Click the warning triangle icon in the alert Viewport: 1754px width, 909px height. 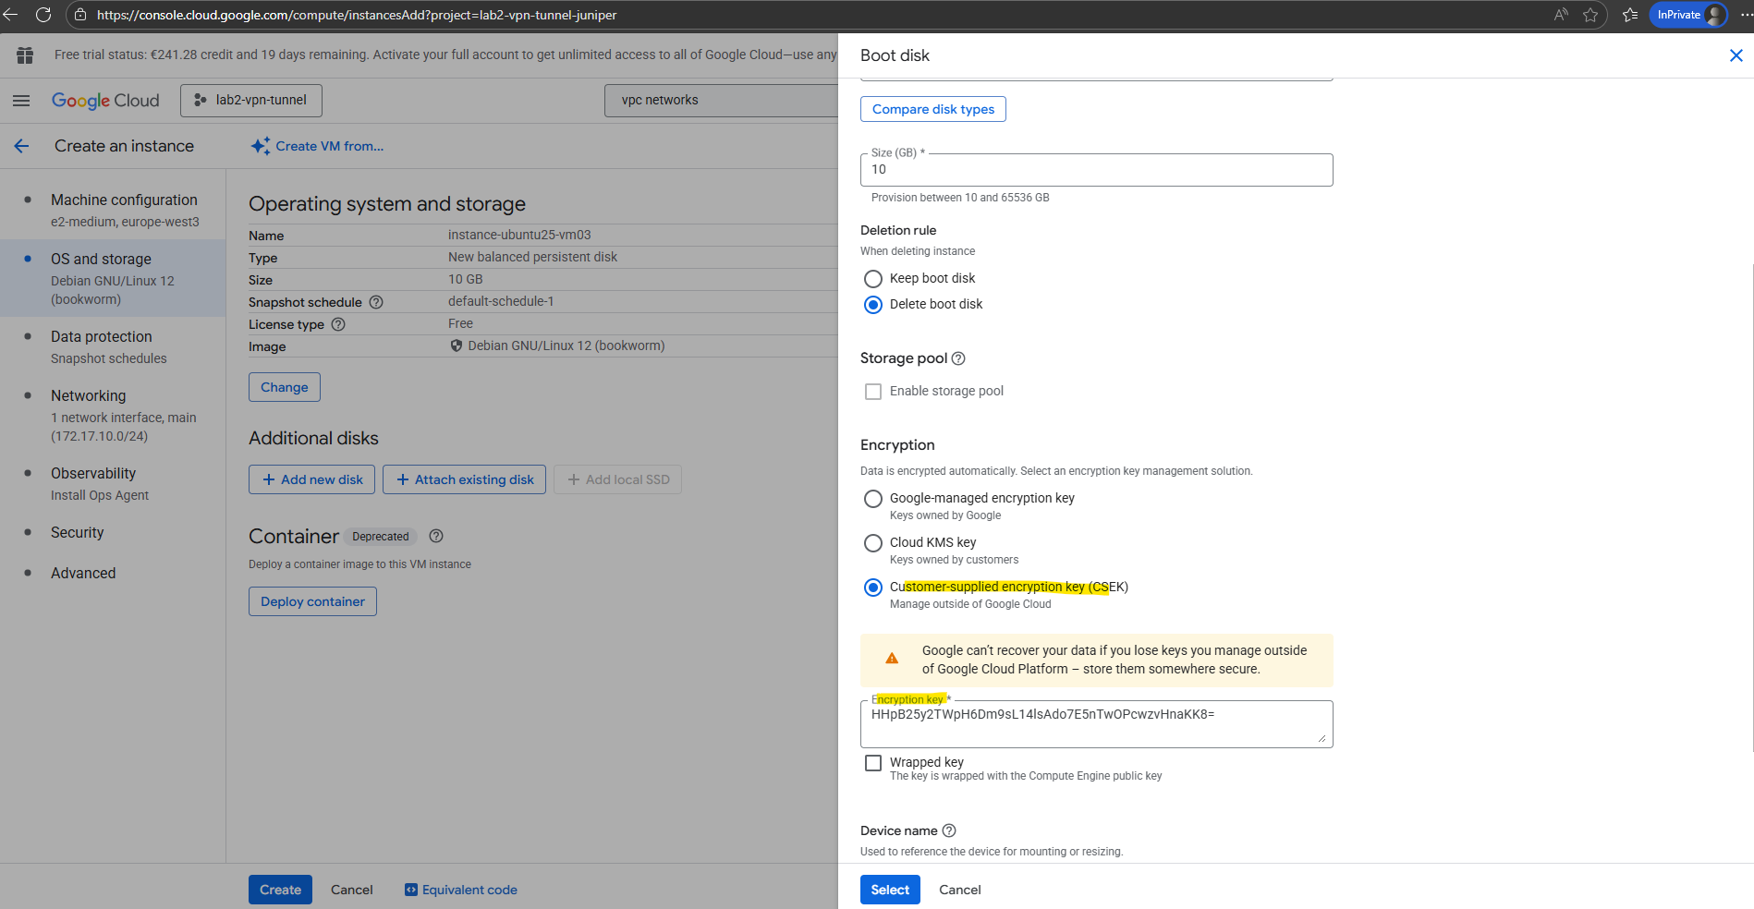892,659
